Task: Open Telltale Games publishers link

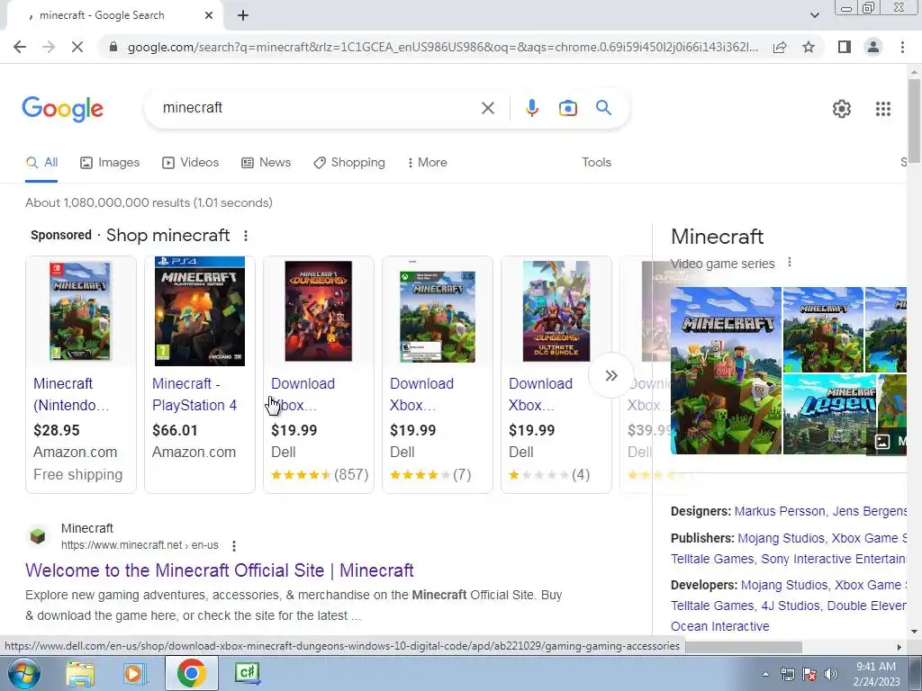Action: 712,559
